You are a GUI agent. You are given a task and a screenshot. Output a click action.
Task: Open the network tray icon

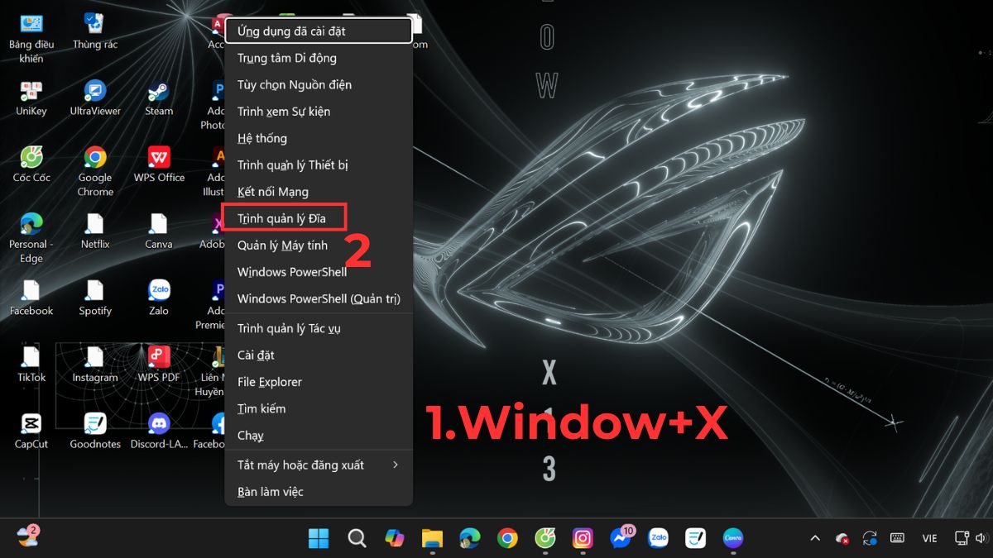pos(962,538)
